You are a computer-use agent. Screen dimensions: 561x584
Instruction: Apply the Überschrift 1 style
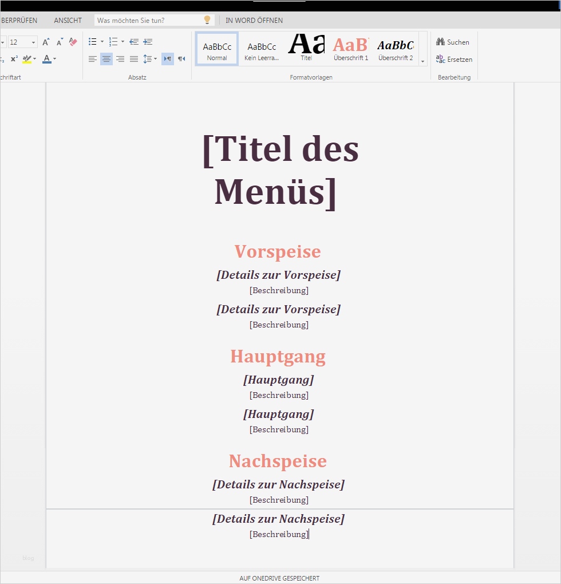pos(351,49)
